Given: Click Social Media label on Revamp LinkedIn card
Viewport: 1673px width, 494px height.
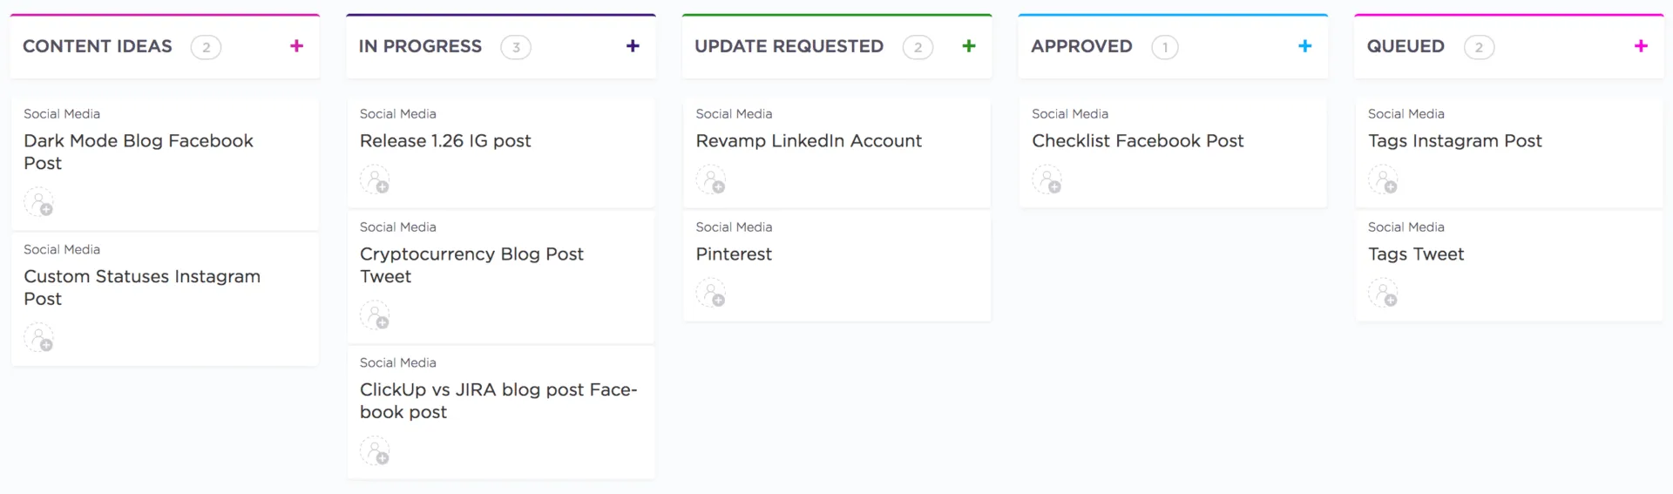Looking at the screenshot, I should coord(734,114).
